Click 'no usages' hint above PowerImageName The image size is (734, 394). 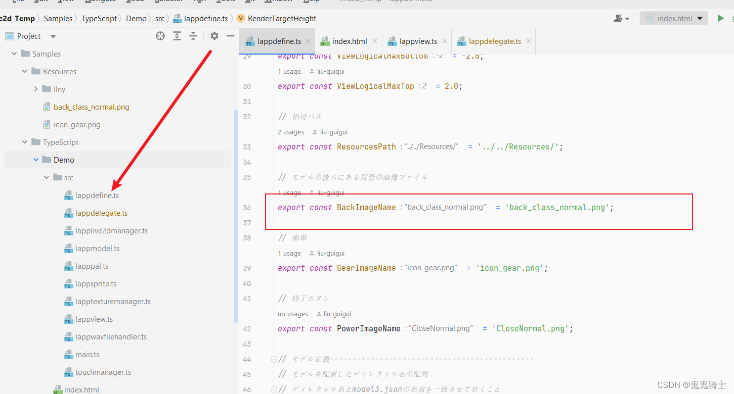(x=293, y=314)
